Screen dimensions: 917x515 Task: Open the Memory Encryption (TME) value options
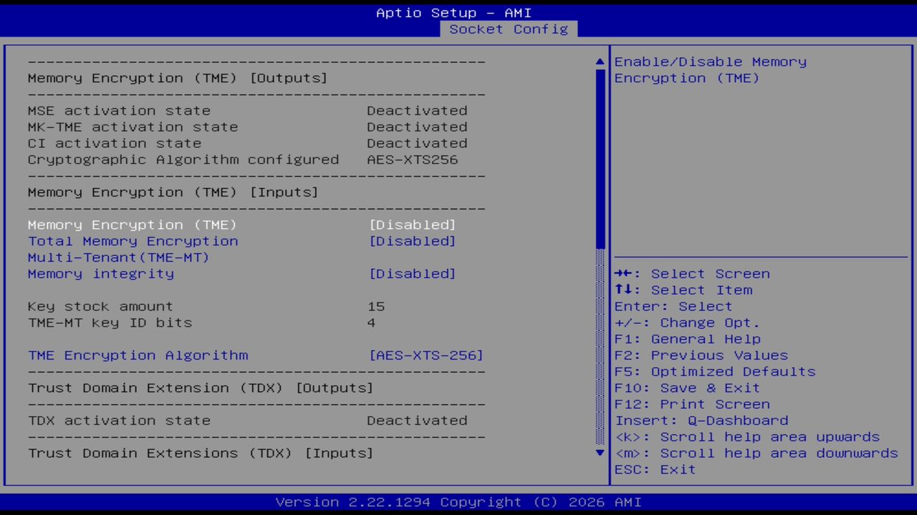[413, 225]
